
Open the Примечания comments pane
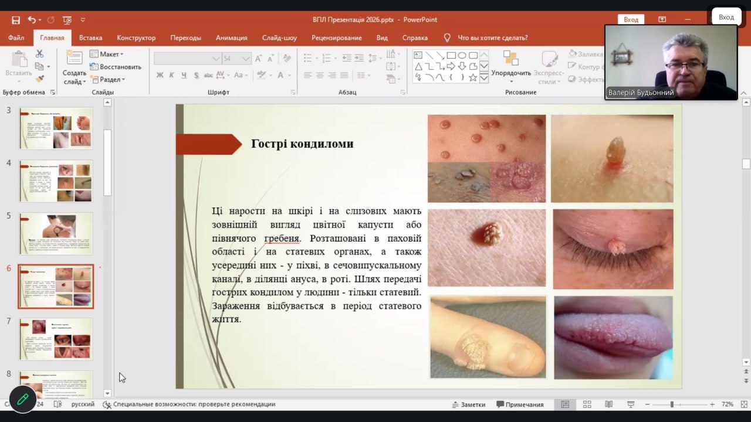pos(520,404)
